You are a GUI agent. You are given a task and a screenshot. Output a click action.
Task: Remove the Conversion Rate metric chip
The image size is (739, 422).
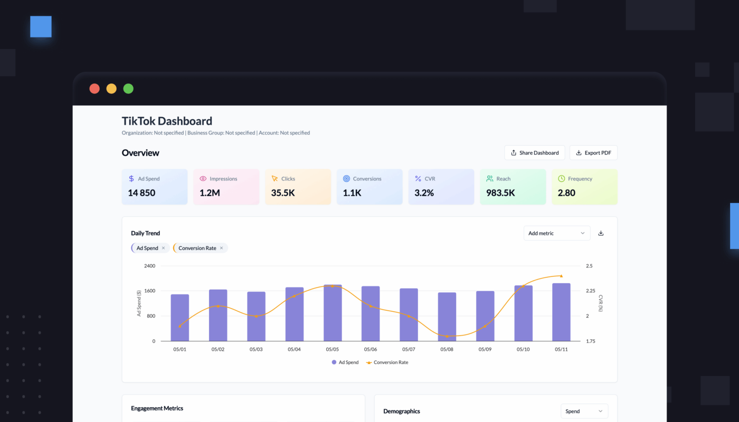tap(221, 248)
